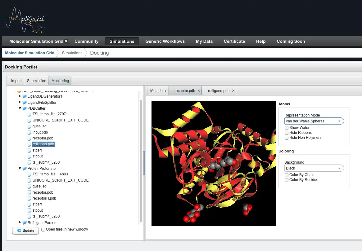Switch to the Monitoring tab
Image resolution: width=362 pixels, height=251 pixels.
tap(60, 81)
